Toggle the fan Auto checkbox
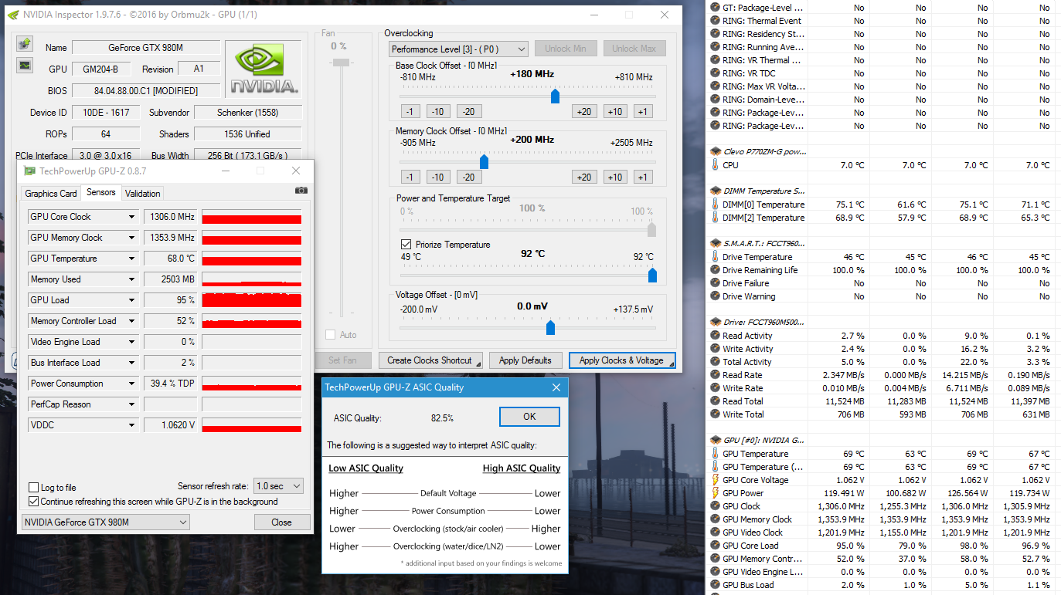 [331, 335]
